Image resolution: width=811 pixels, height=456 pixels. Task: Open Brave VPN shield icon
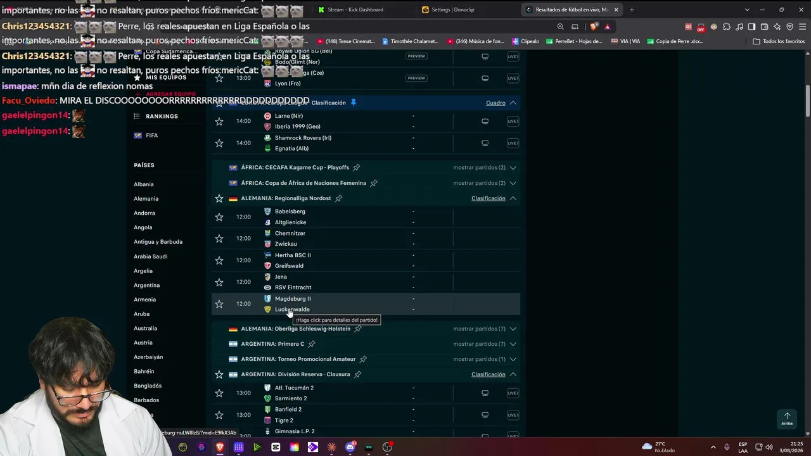click(790, 27)
